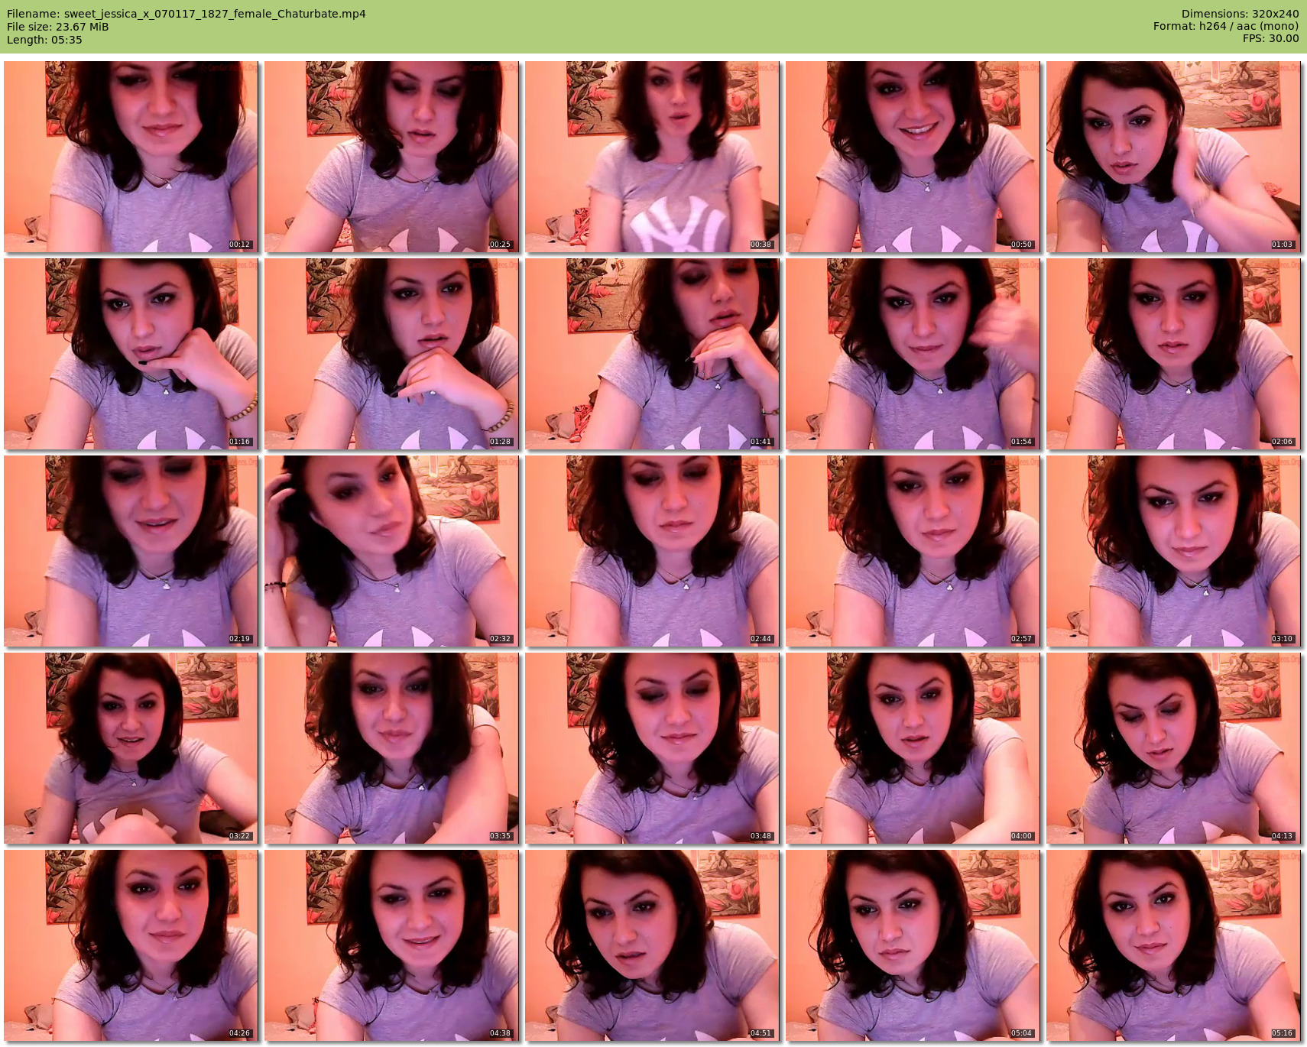Choose the thumbnail stamped 03:10
1307x1047 pixels.
tap(1173, 551)
